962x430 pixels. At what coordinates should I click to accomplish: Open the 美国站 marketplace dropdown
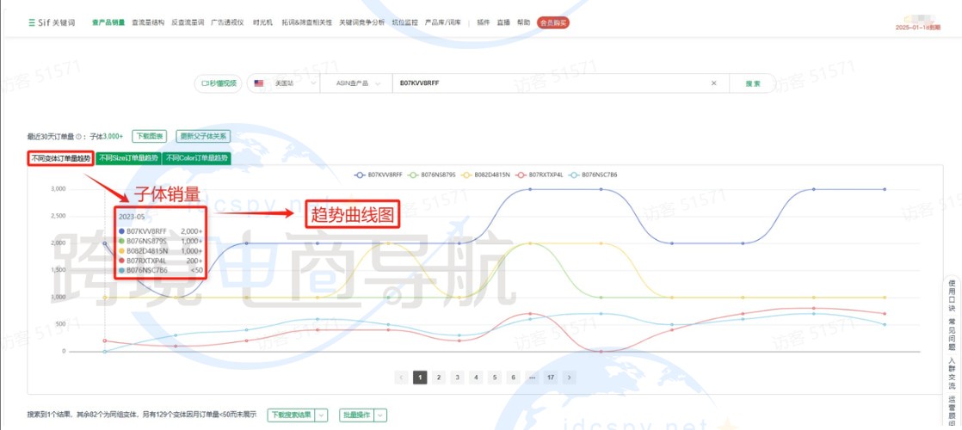tap(283, 83)
